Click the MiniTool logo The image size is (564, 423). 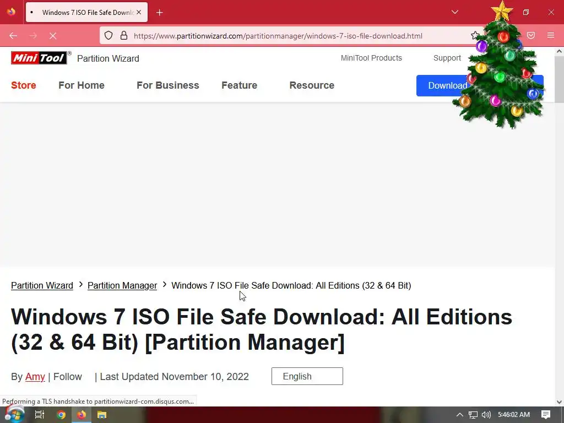pos(39,58)
